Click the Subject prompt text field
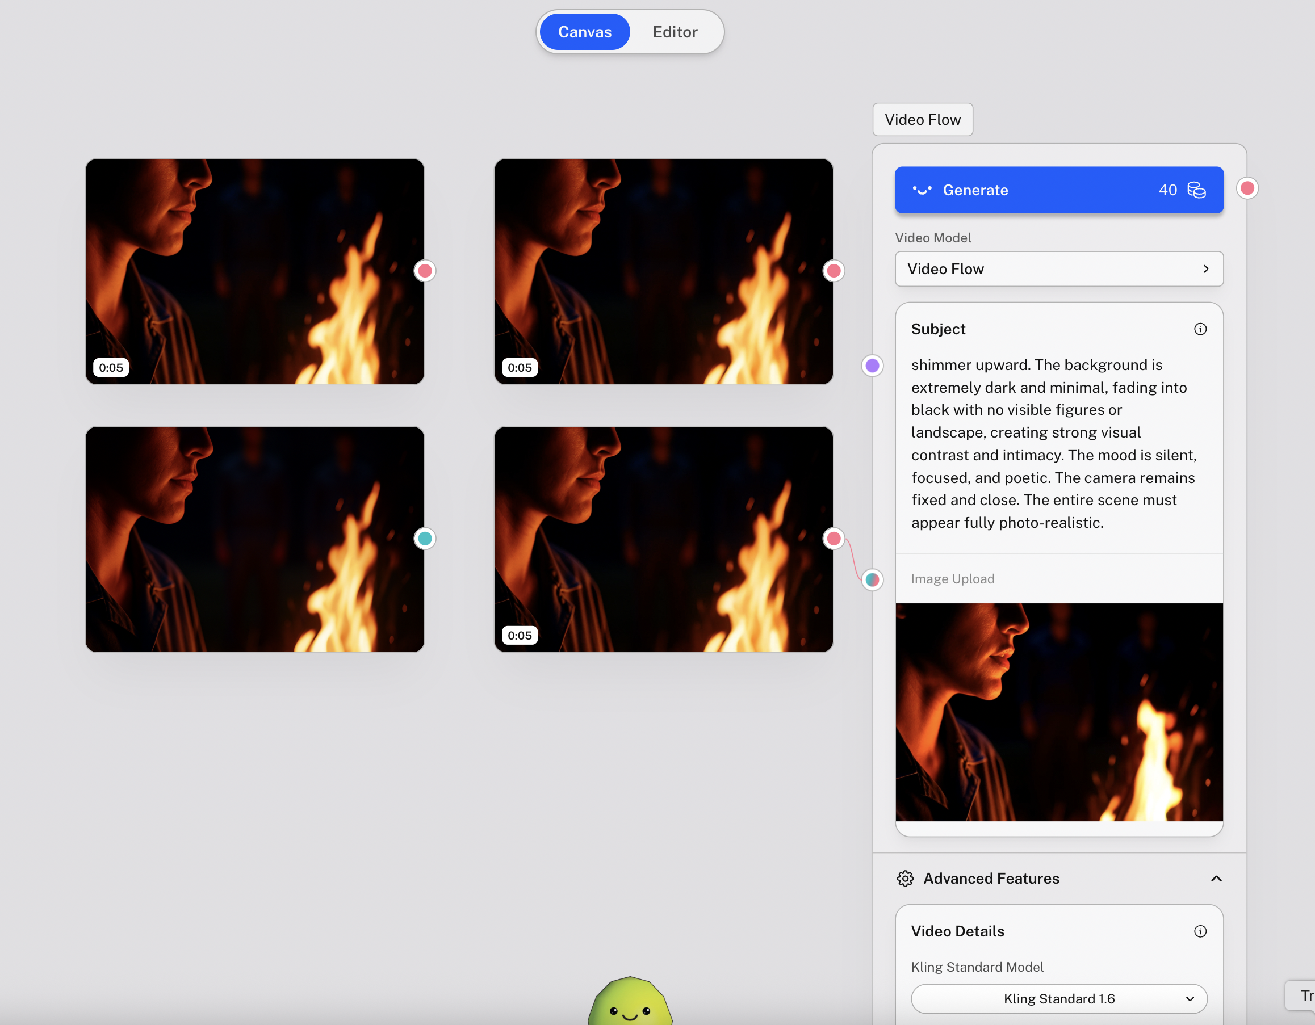 pos(1054,444)
